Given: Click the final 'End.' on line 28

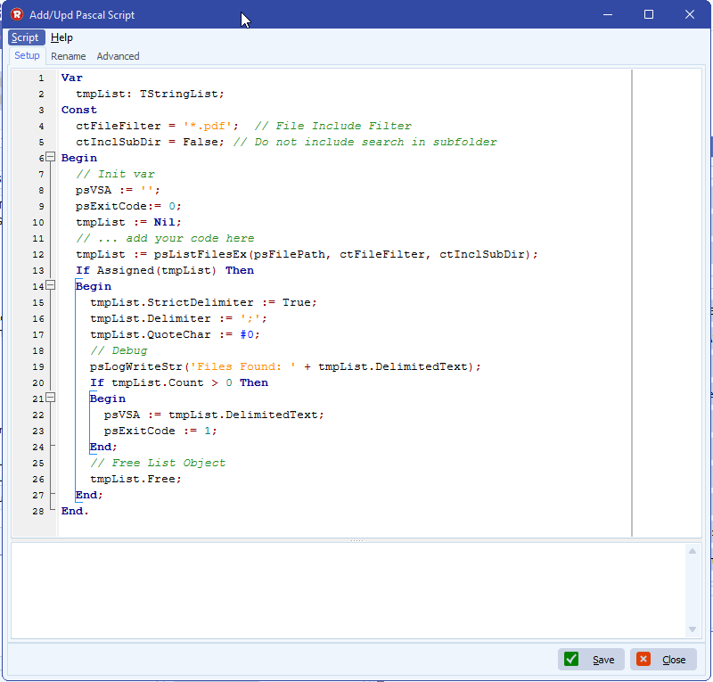Looking at the screenshot, I should (x=75, y=512).
